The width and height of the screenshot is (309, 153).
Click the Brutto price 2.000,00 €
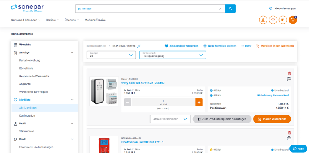pos(197,93)
